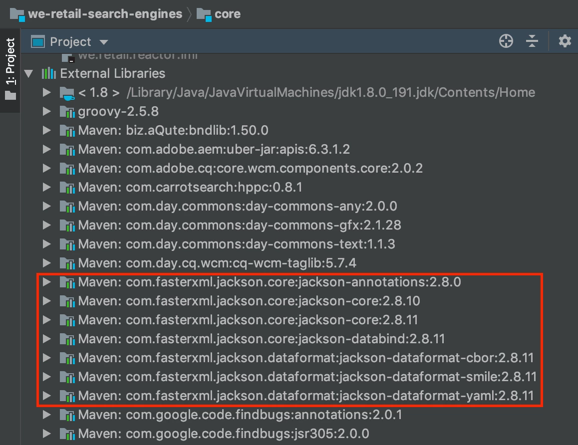
Task: Click the bndlib:1.50.0 library icon
Action: 67,130
